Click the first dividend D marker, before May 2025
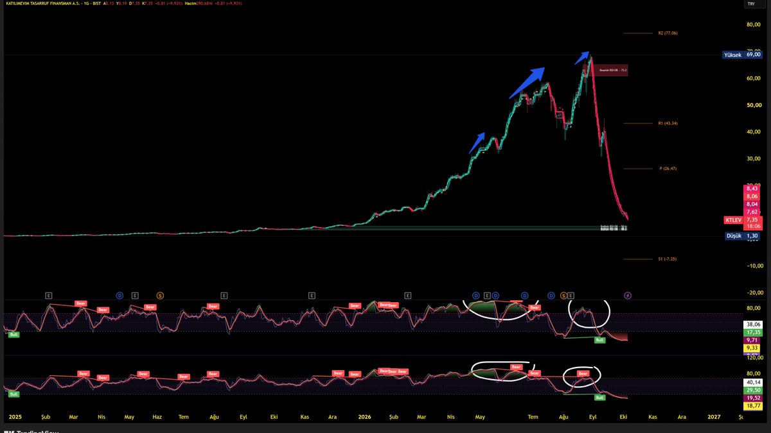The image size is (771, 433). (x=120, y=295)
